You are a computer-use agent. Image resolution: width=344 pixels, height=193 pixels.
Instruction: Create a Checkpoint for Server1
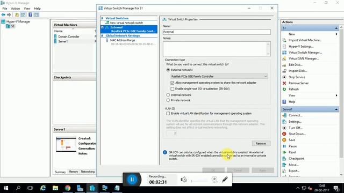click(x=296, y=159)
